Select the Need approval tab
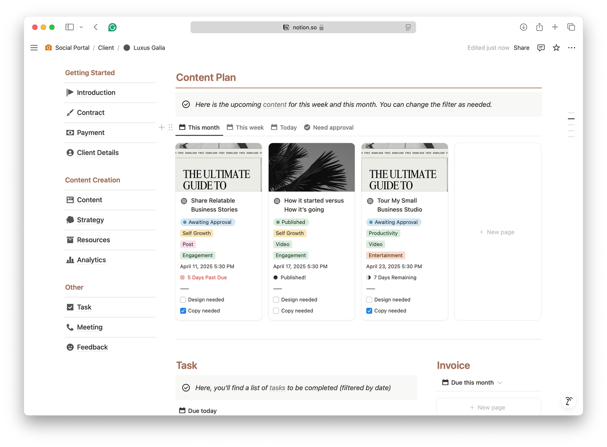Image resolution: width=607 pixels, height=447 pixels. pyautogui.click(x=328, y=127)
